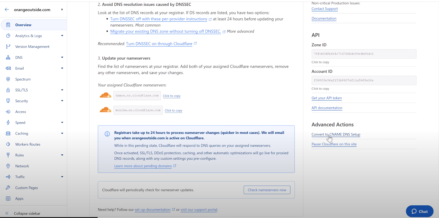Click the Rules filter icon
The image size is (439, 218).
(x=8, y=155)
